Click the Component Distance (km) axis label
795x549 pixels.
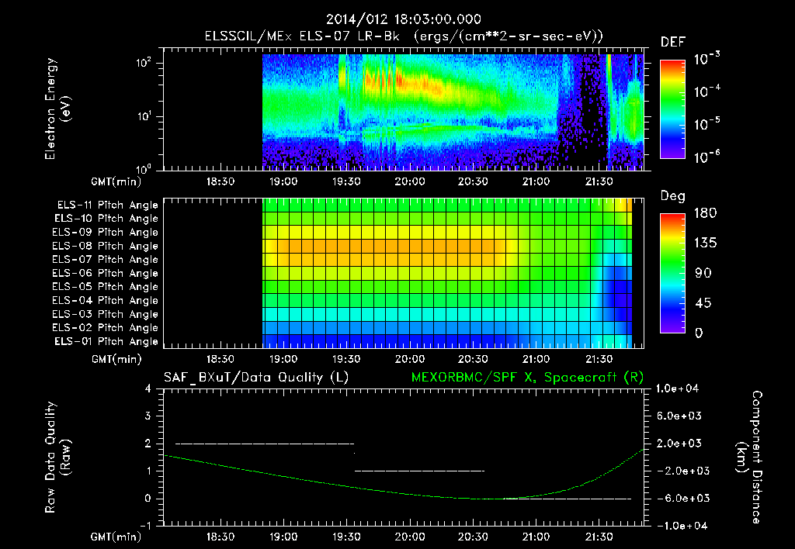(749, 457)
